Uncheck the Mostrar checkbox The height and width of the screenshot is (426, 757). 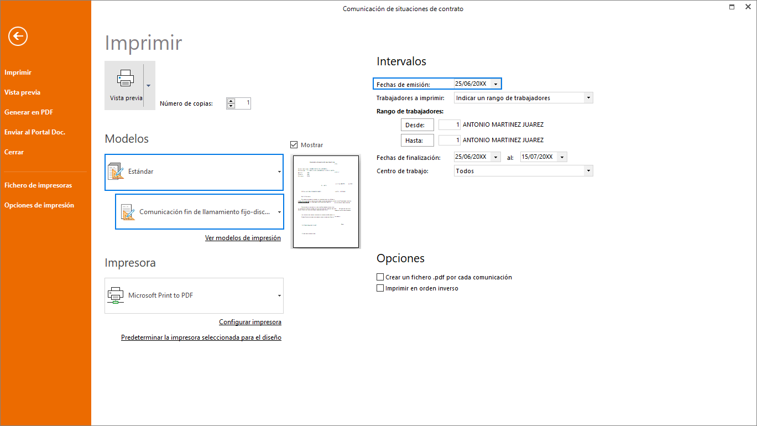pyautogui.click(x=294, y=145)
